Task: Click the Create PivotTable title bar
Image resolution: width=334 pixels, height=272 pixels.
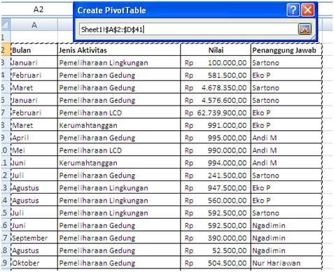Action: tap(180, 10)
